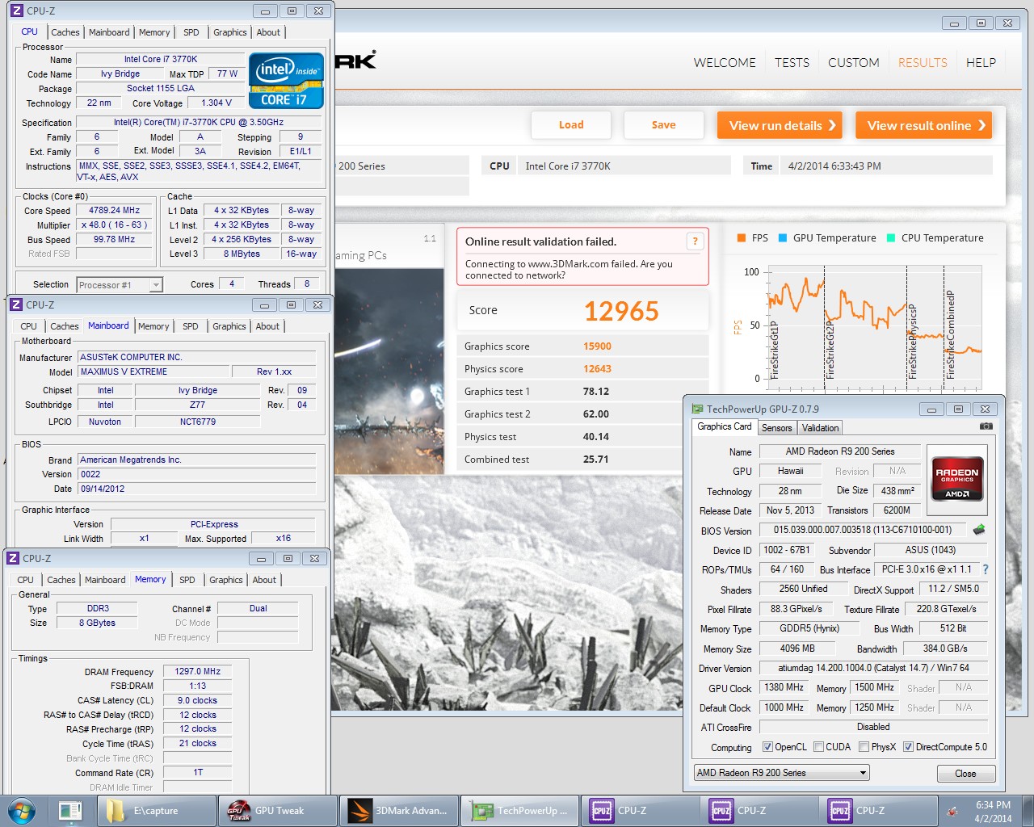Viewport: 1034px width, 827px height.
Task: Switch to the Validation tab in GPU-Z
Action: (x=821, y=428)
